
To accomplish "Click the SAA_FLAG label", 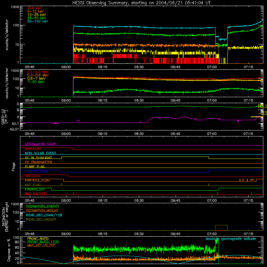I will click(33, 176).
